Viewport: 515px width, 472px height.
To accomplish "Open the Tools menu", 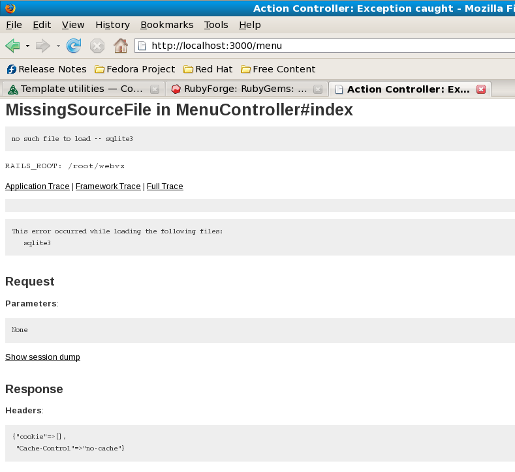I will click(x=216, y=25).
